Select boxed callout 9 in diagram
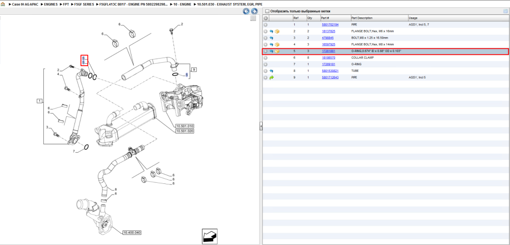 [x=194, y=70]
